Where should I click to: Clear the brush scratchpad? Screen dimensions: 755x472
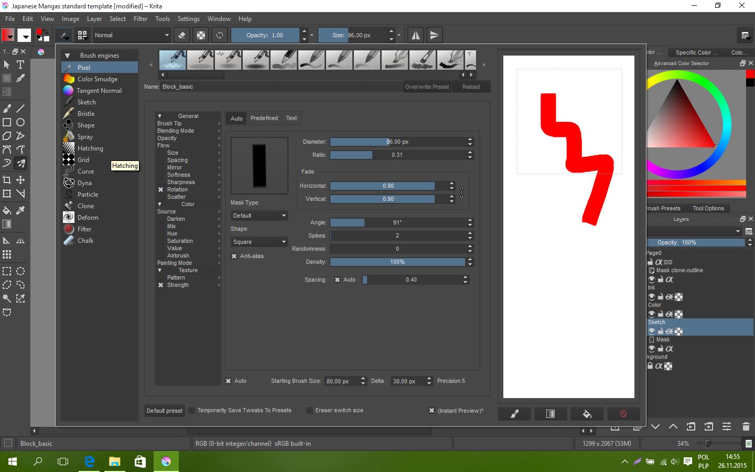pos(623,414)
